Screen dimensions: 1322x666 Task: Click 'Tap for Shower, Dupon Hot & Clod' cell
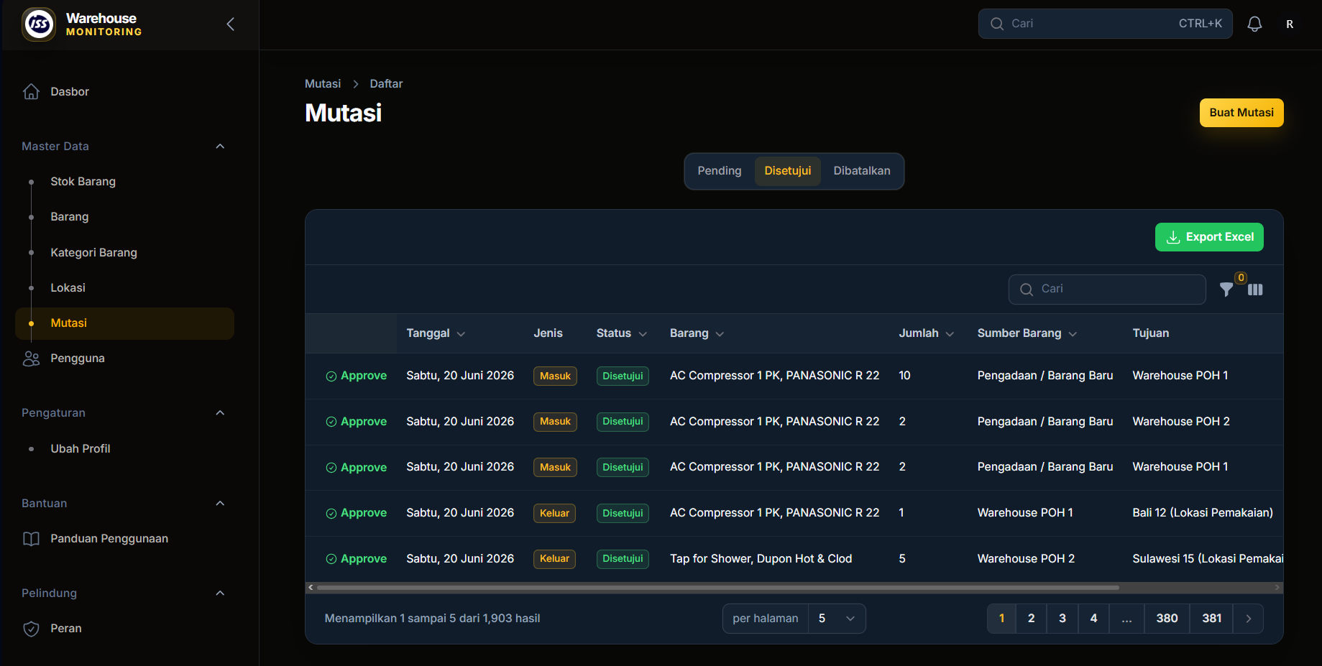(761, 559)
